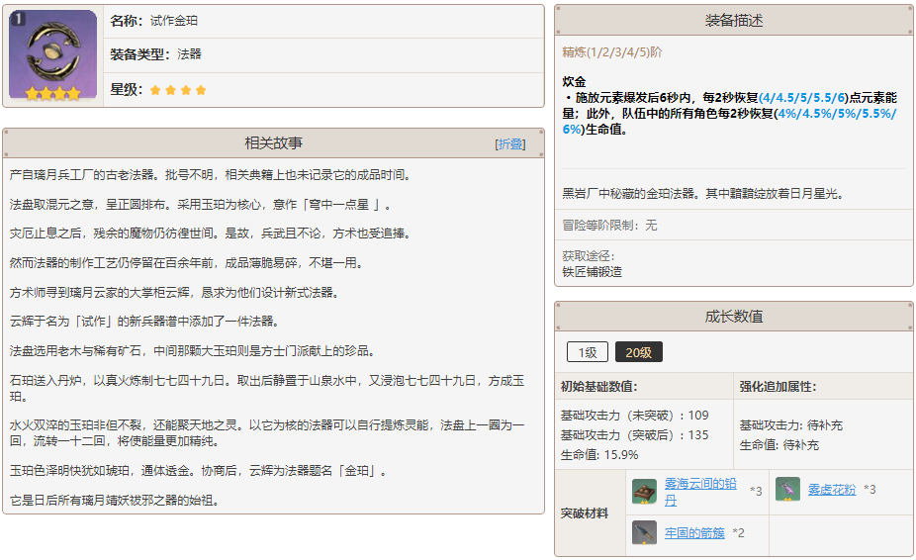Image resolution: width=916 pixels, height=560 pixels.
Task: Click the 突破材料 row label
Action: click(585, 513)
